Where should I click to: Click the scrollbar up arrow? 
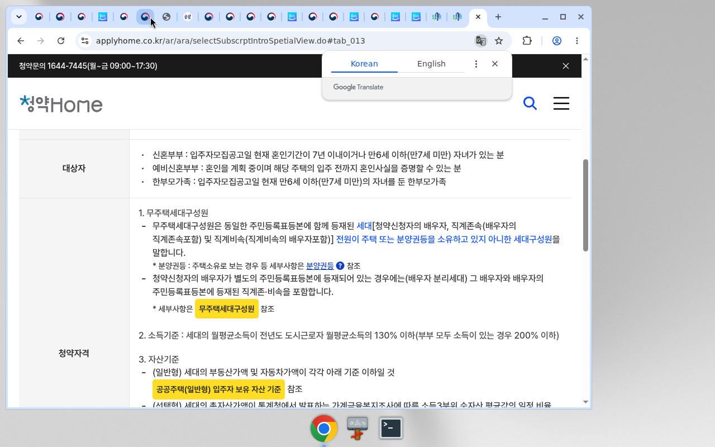click(585, 59)
